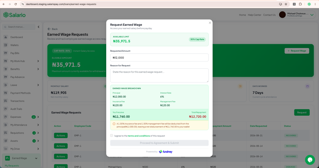Select the Pay Bills sidebar icon

6,53
